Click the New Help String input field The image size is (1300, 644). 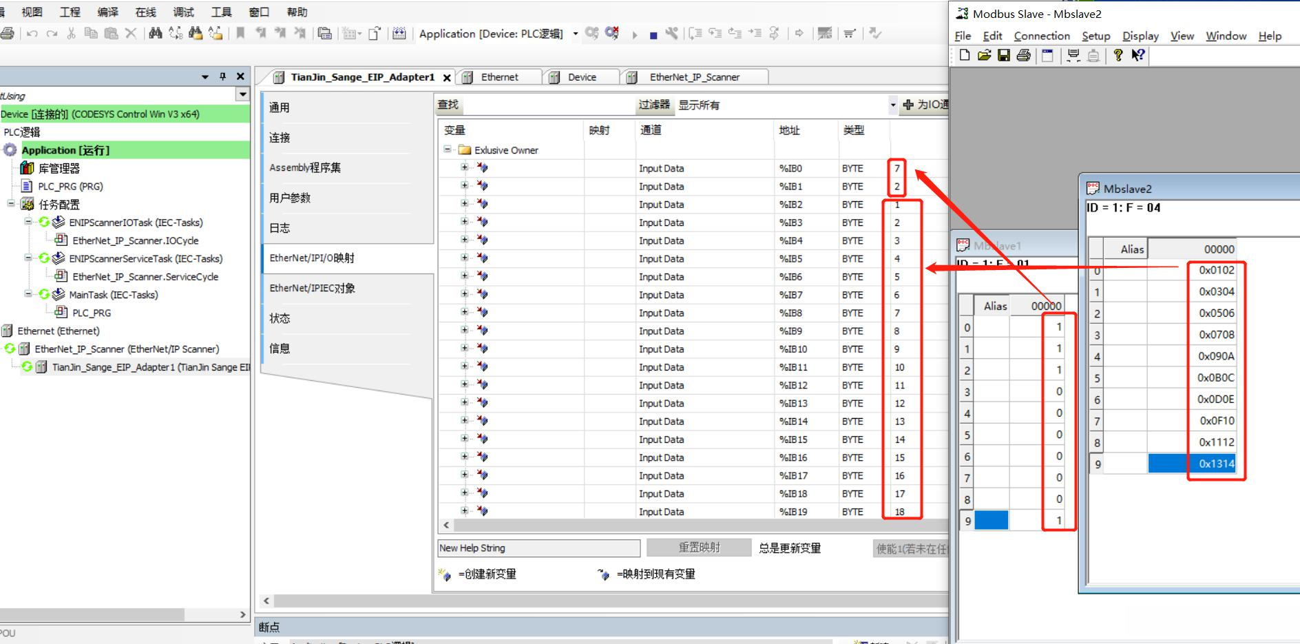click(x=539, y=548)
